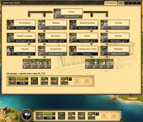Click the Храм building icon
Screen dimensions: 143x122
(73, 36)
